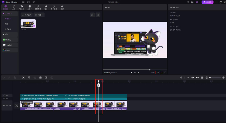226x123 pixels.
Task: Click the sort list icon in media panel
Action: 98,15
